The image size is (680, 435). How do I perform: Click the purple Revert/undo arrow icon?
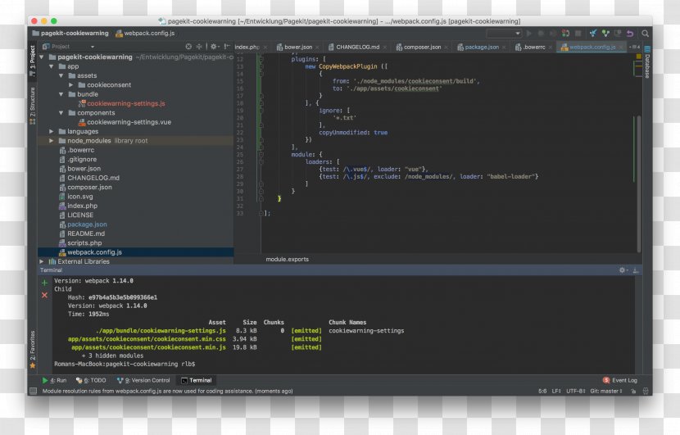click(630, 34)
